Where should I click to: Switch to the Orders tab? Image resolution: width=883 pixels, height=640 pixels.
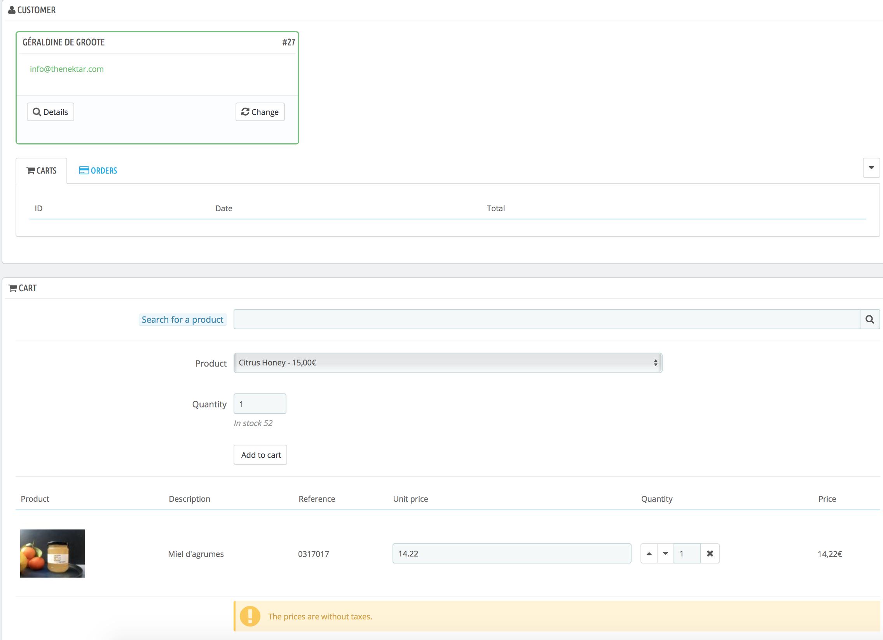coord(98,170)
